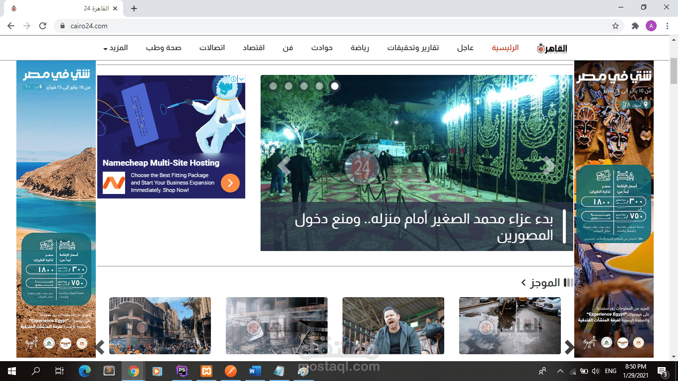This screenshot has width=678, height=381.
Task: Click the right شتي في مصر banner ad
Action: 614,209
